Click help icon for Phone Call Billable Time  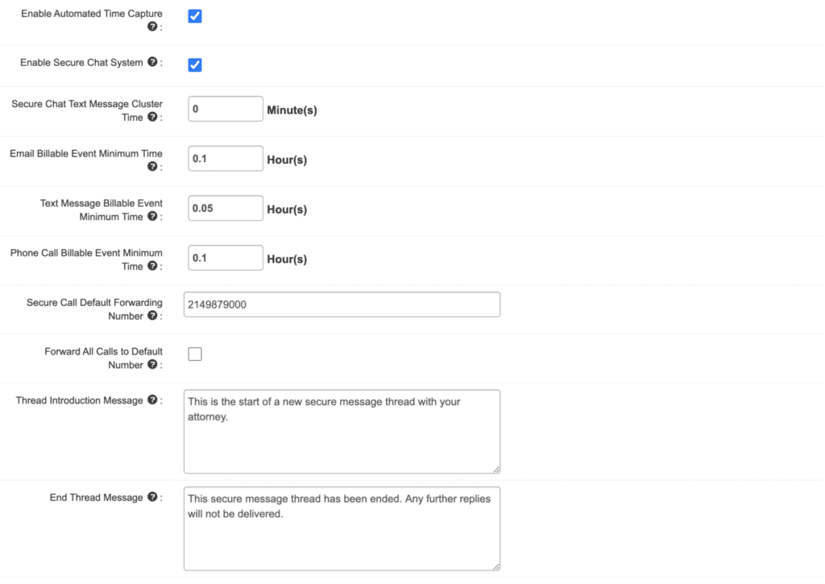[152, 266]
